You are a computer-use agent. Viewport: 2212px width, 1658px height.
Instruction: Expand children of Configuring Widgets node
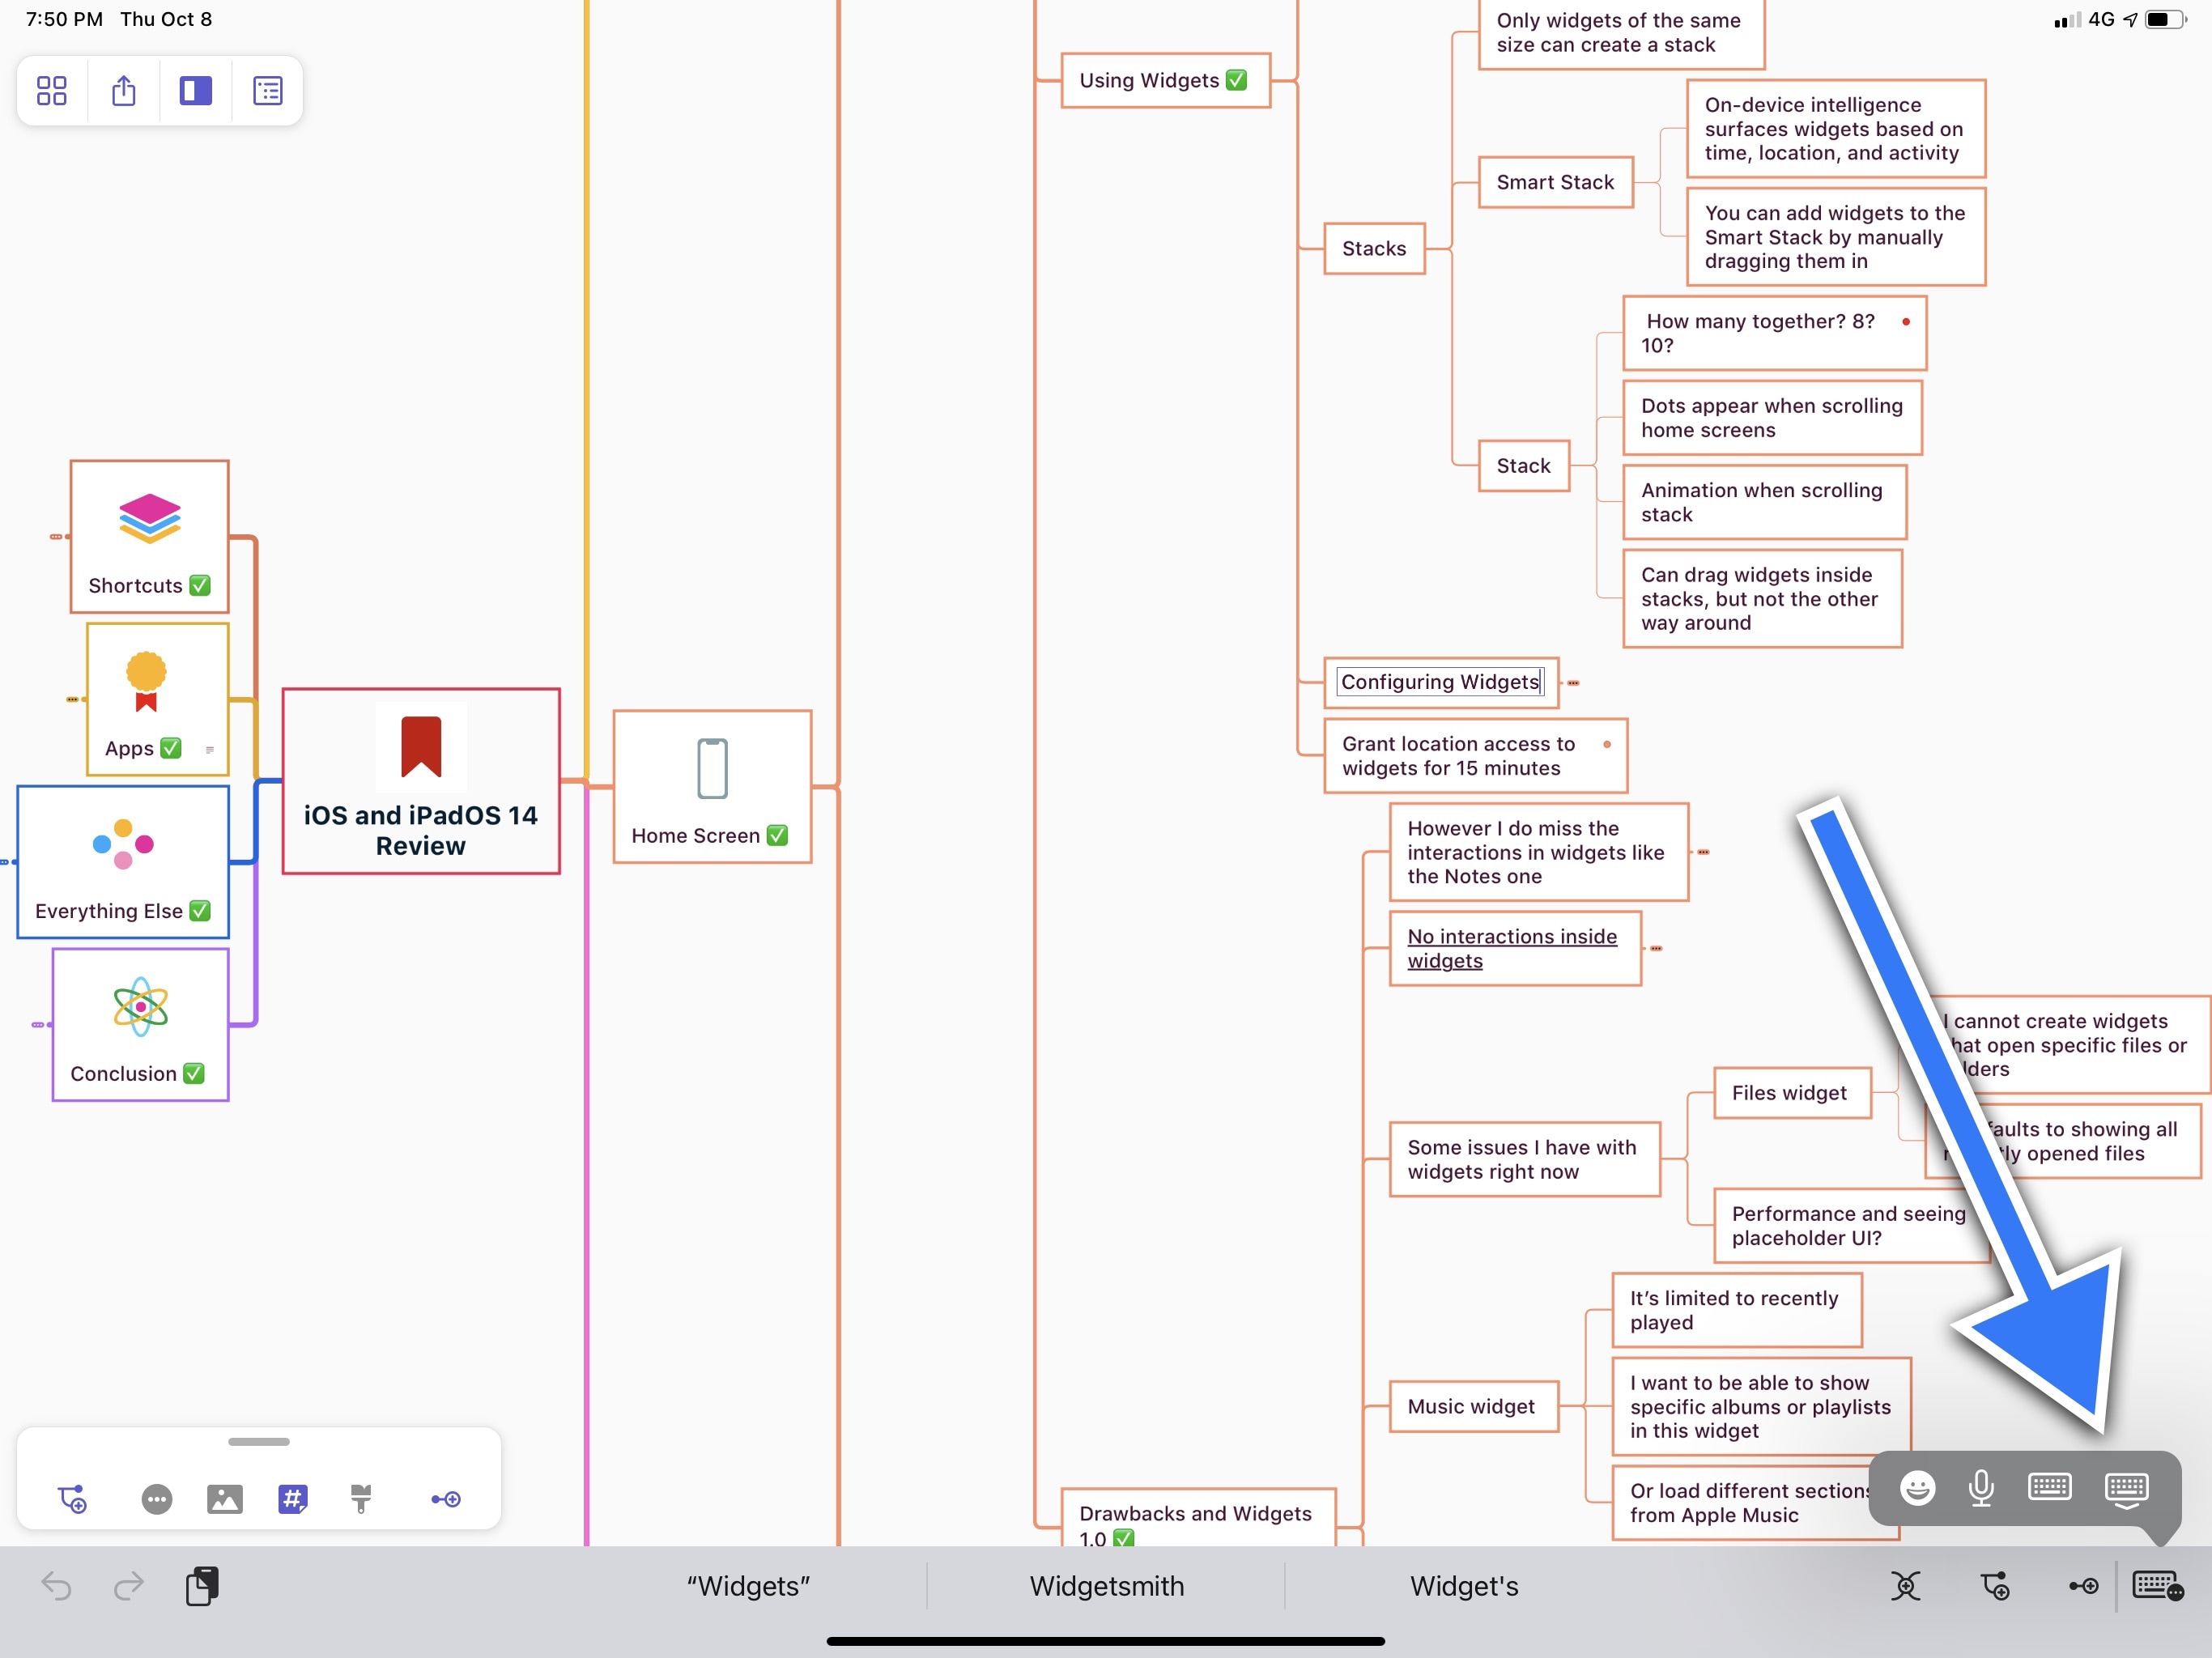[1572, 683]
